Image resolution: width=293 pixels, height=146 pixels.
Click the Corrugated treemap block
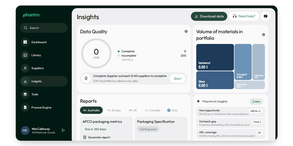243,62
